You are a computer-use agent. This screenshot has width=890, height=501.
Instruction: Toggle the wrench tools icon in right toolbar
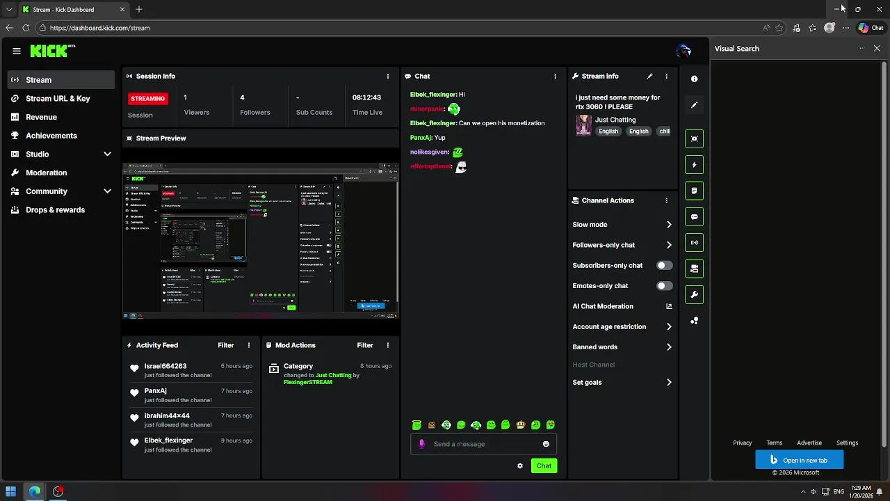(694, 295)
